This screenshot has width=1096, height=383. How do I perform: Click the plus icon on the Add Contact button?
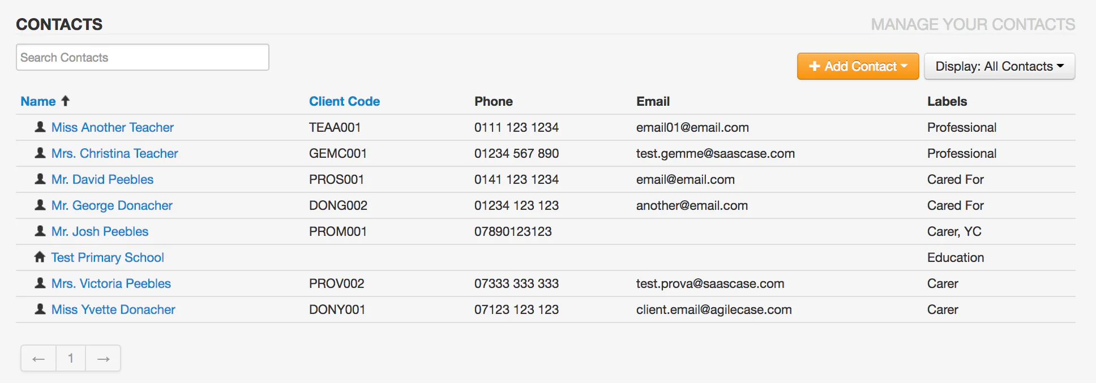[815, 66]
